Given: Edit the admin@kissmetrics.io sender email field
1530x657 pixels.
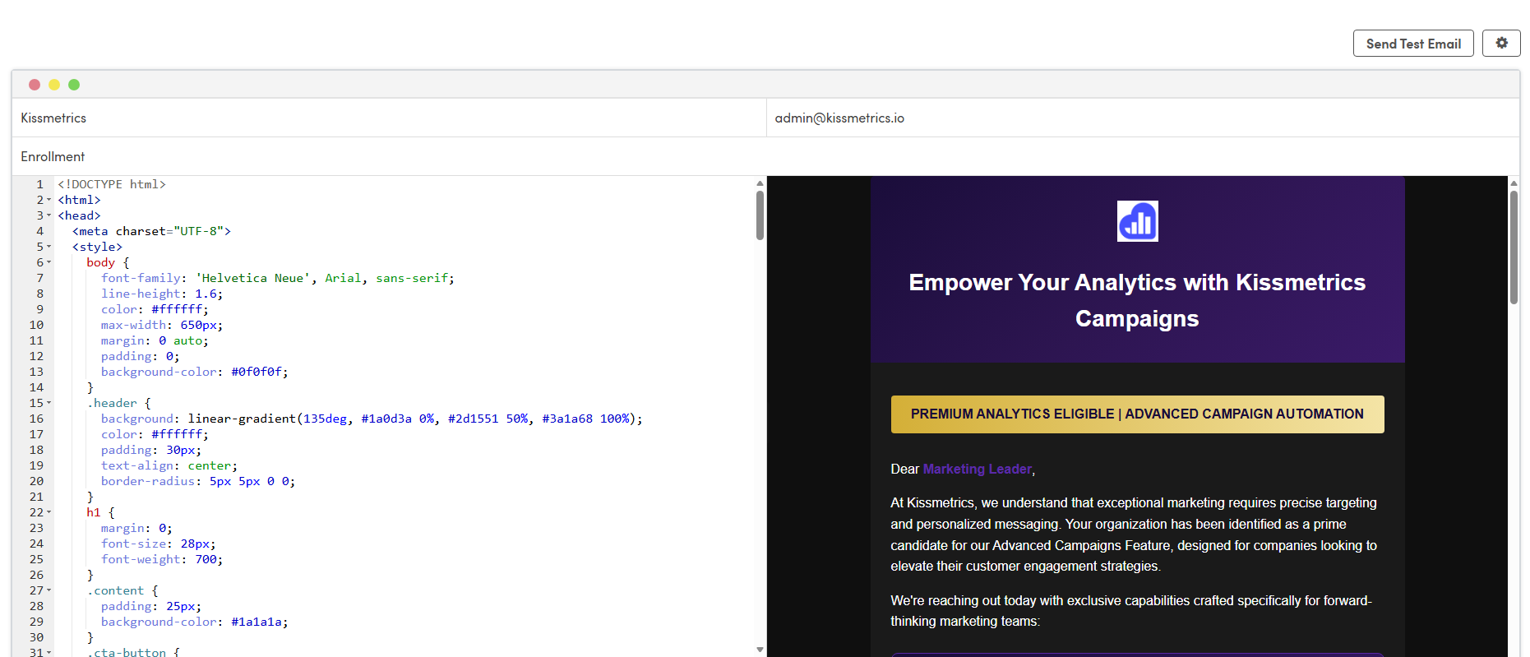Looking at the screenshot, I should [1143, 118].
